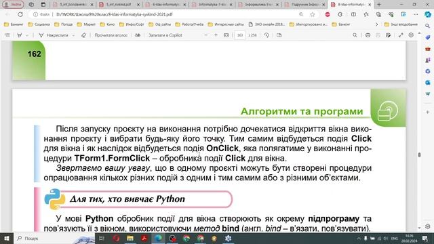Image resolution: width=434 pixels, height=244 pixels.
Task: Open browser Settings and more menu
Action: click(416, 14)
